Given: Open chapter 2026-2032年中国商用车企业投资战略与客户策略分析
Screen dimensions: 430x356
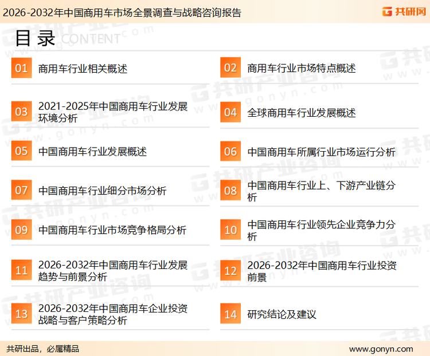Looking at the screenshot, I should (113, 314).
